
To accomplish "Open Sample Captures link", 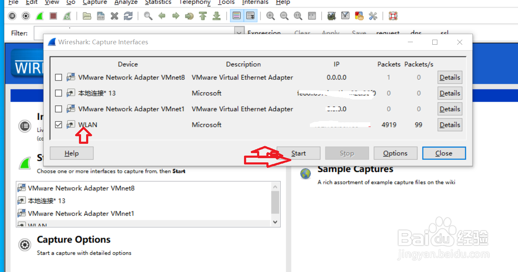I will [x=355, y=169].
